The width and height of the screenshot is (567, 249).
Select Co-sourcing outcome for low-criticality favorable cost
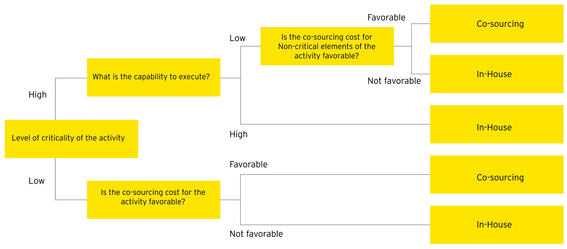(496, 175)
